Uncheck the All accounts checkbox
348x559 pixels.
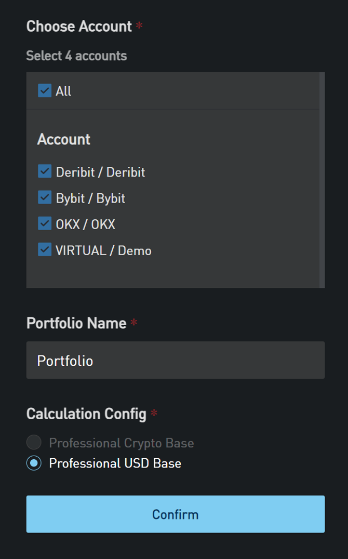coord(45,91)
